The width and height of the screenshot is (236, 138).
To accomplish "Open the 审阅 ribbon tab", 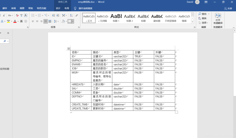I will pos(13,8).
